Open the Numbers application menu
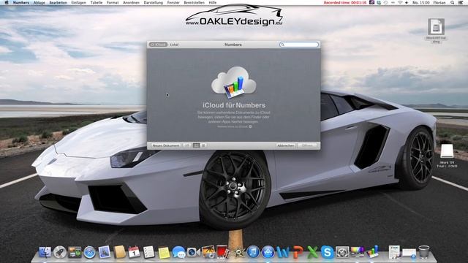Image resolution: width=468 pixels, height=263 pixels. [x=21, y=2]
